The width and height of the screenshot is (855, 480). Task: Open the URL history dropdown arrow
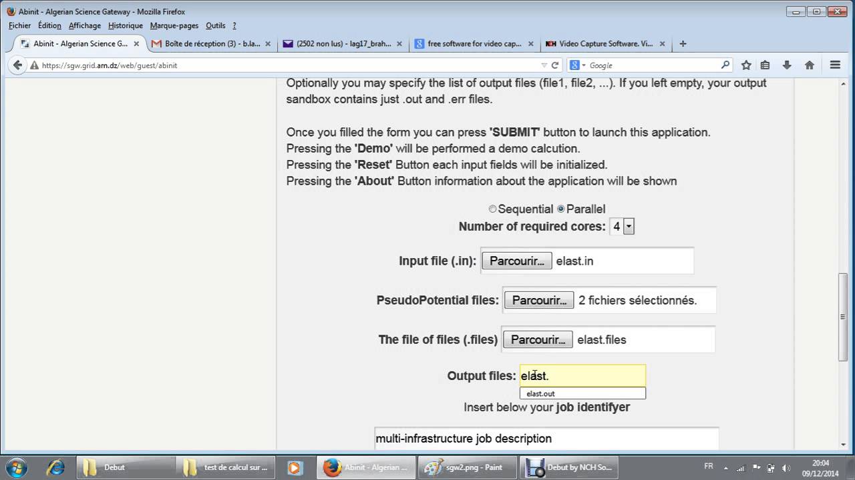544,65
